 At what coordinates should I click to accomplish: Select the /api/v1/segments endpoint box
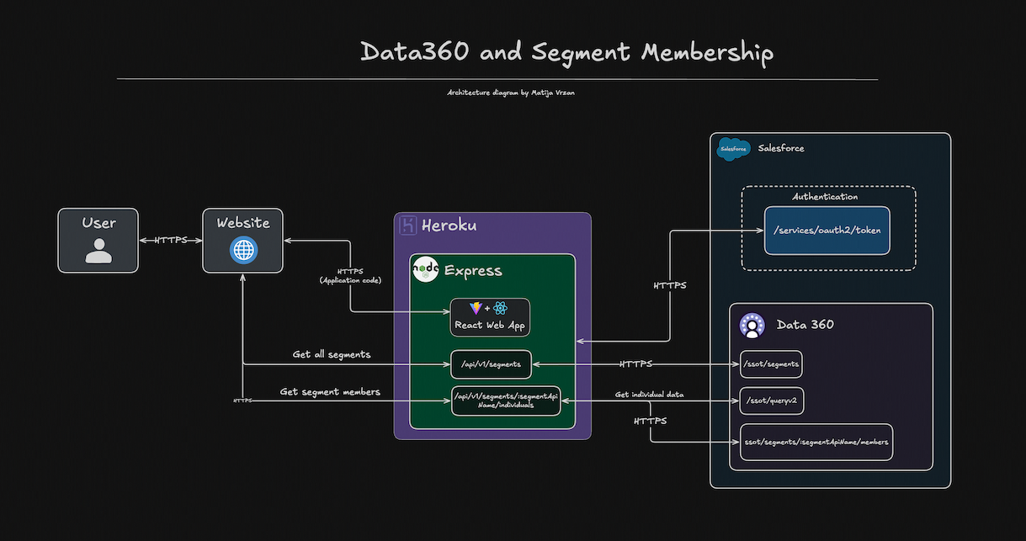tap(492, 364)
